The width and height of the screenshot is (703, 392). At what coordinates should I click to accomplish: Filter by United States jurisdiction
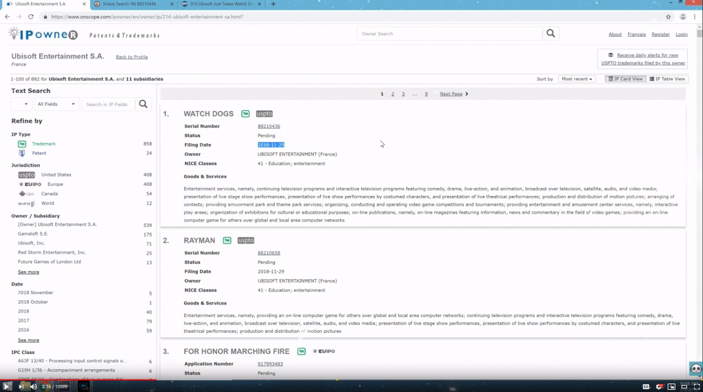point(56,174)
